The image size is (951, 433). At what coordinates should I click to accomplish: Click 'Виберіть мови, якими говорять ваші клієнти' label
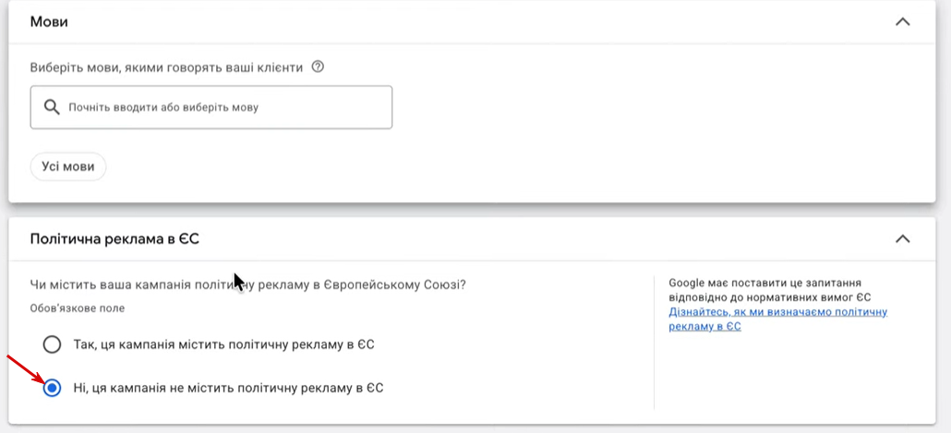point(168,66)
